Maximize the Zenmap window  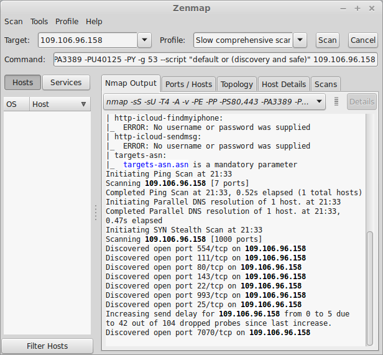pos(358,9)
